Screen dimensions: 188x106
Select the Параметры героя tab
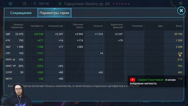pyautogui.click(x=54, y=13)
